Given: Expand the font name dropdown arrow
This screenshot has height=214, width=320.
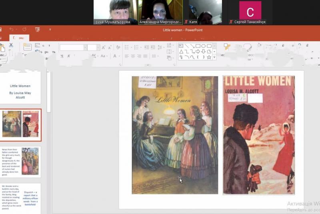Looking at the screenshot, I should tap(85, 48).
